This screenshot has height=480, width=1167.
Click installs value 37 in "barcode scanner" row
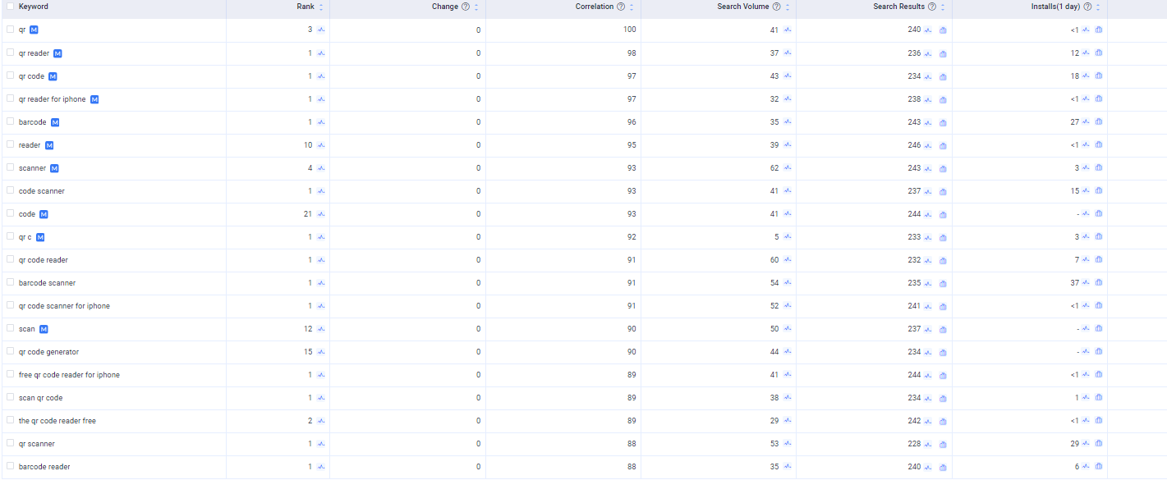(1074, 283)
